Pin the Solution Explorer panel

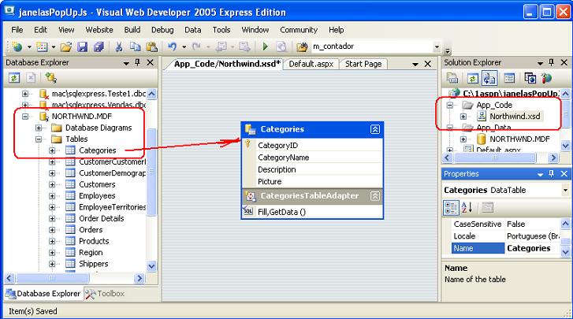[x=552, y=62]
